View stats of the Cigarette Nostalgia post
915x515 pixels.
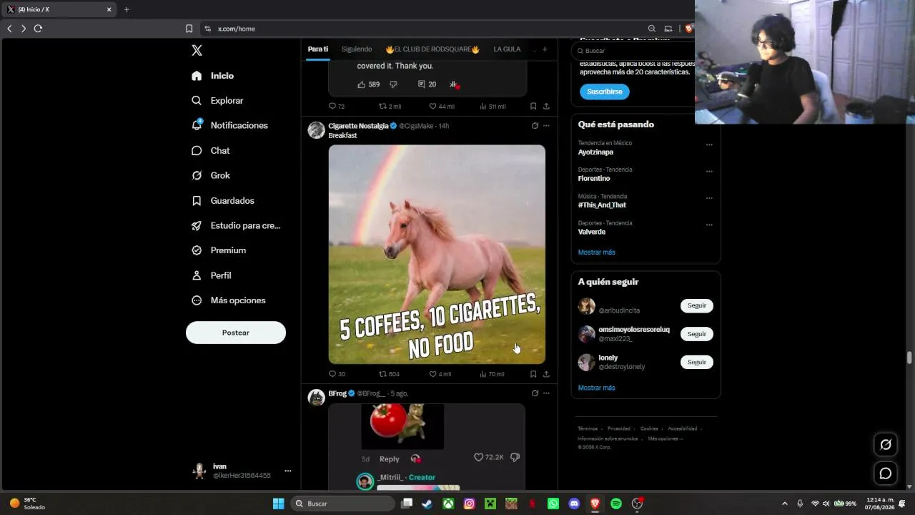click(x=492, y=374)
